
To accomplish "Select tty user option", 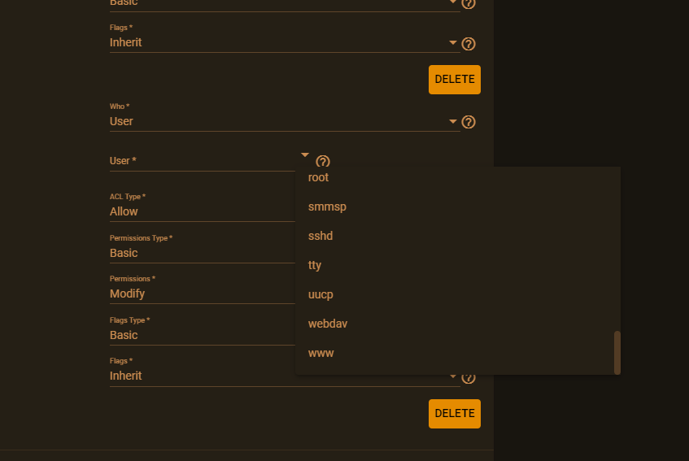I will 315,265.
